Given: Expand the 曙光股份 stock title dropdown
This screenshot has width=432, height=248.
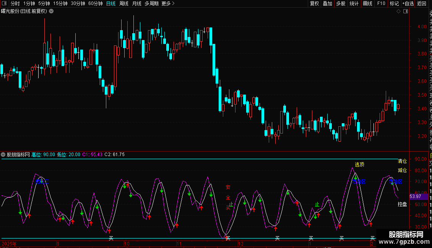Looking at the screenshot, I should pyautogui.click(x=52, y=11).
